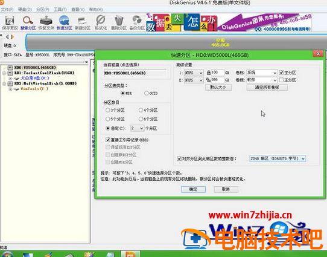Open the row 2 NTFS file system dropdown

point(194,80)
